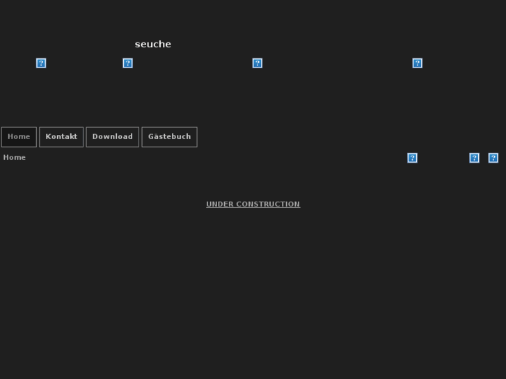This screenshot has width=506, height=379.
Task: Open the Kontakt page
Action: 61,137
